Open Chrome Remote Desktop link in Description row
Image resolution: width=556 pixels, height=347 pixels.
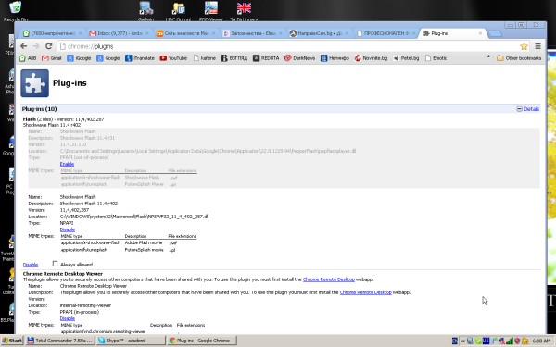pyautogui.click(x=366, y=292)
